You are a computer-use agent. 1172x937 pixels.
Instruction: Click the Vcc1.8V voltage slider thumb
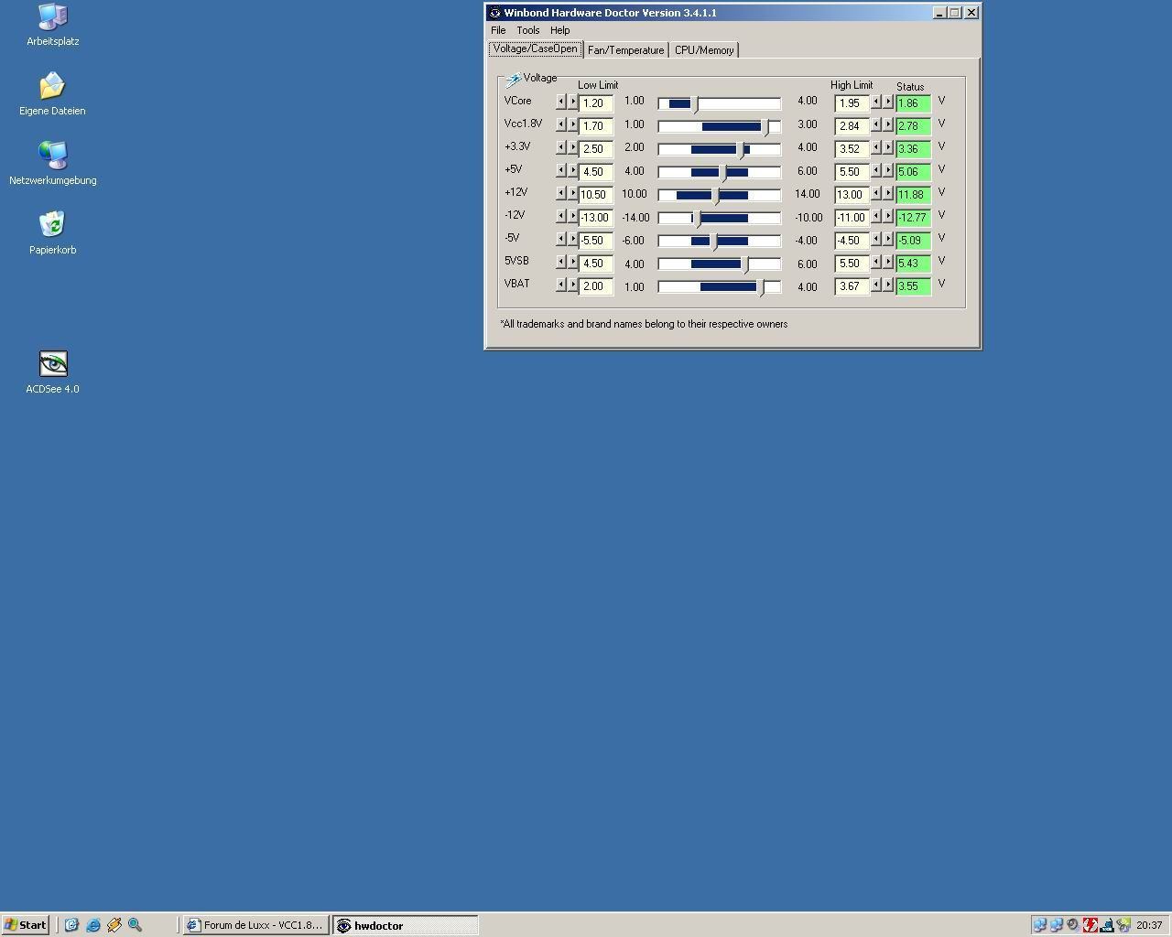pos(766,127)
